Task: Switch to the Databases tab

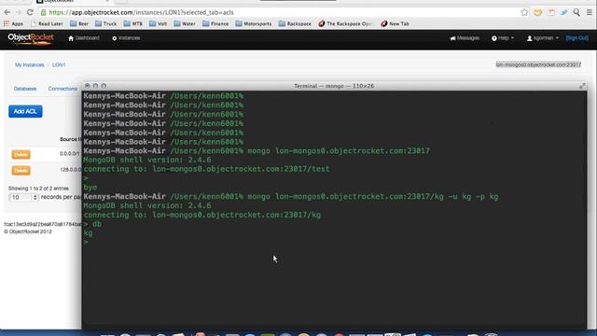Action: [x=25, y=89]
